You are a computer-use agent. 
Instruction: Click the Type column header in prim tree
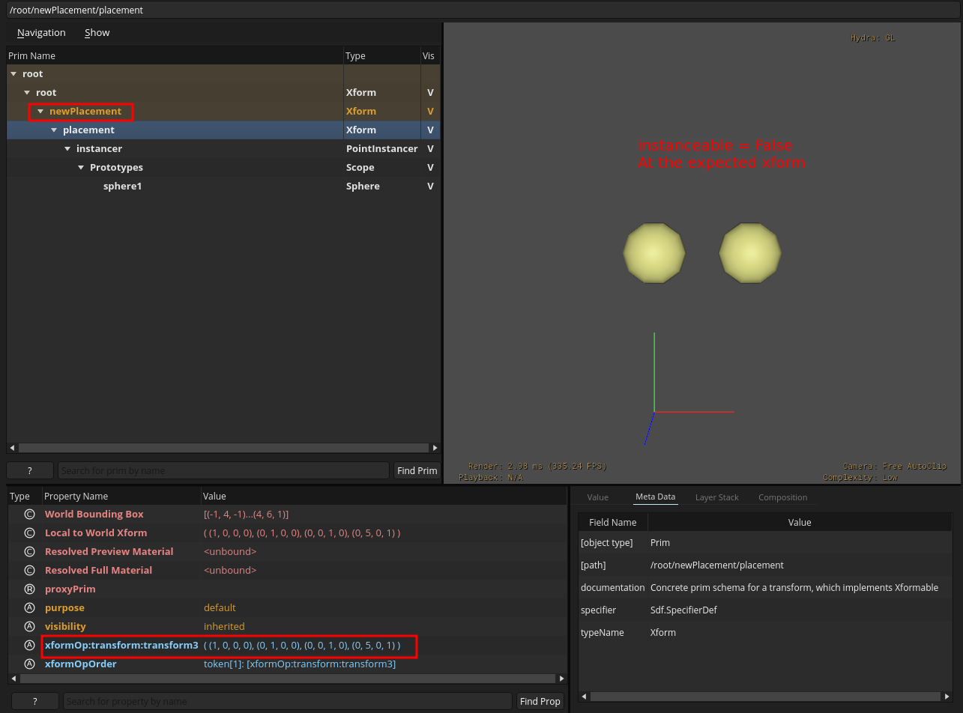pyautogui.click(x=382, y=56)
